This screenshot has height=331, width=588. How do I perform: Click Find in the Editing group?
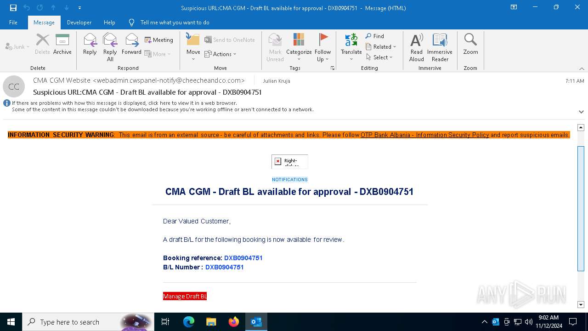[375, 36]
